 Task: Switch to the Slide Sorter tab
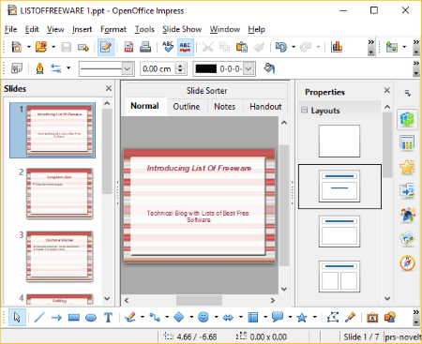(x=206, y=91)
